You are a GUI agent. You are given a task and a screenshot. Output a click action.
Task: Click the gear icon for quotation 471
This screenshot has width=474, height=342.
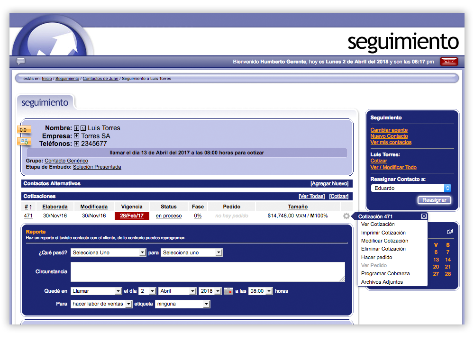coord(346,216)
